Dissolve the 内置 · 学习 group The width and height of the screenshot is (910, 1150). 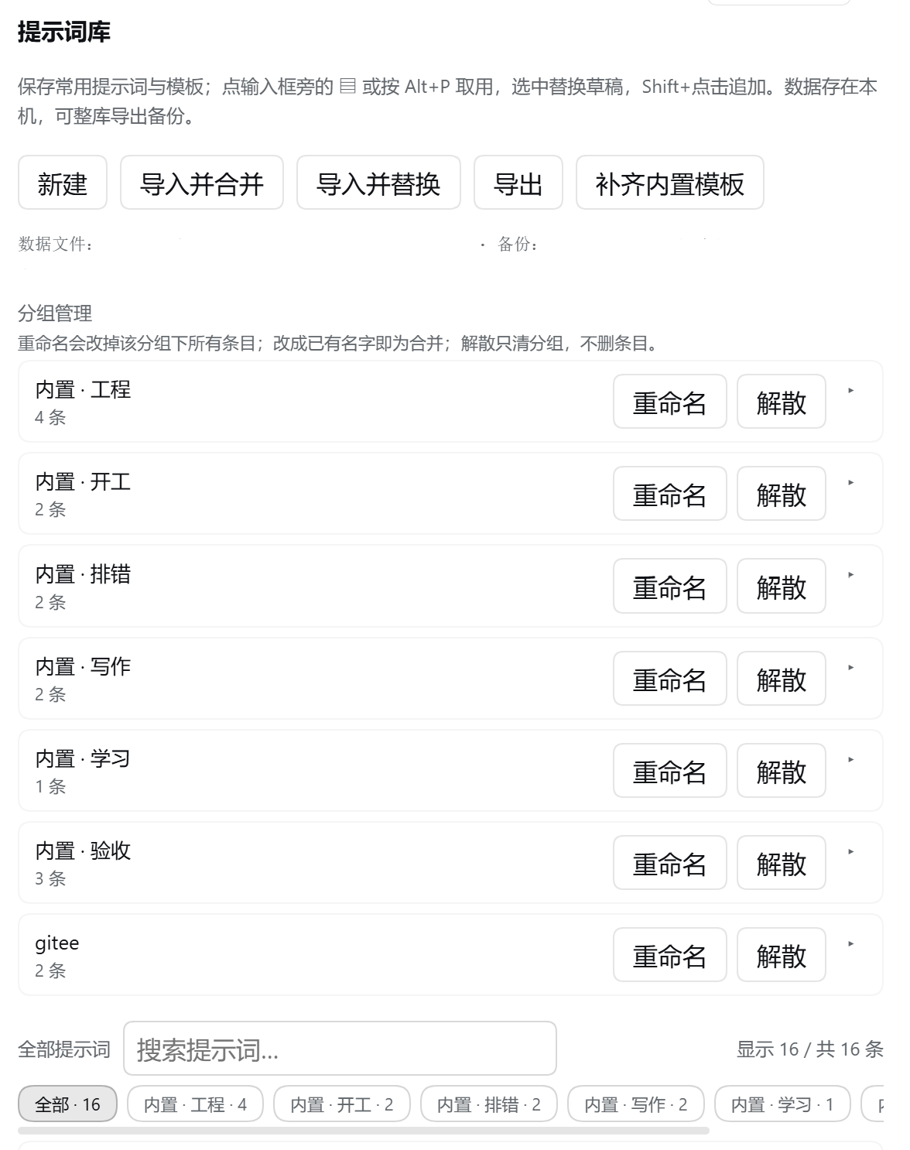tap(782, 771)
